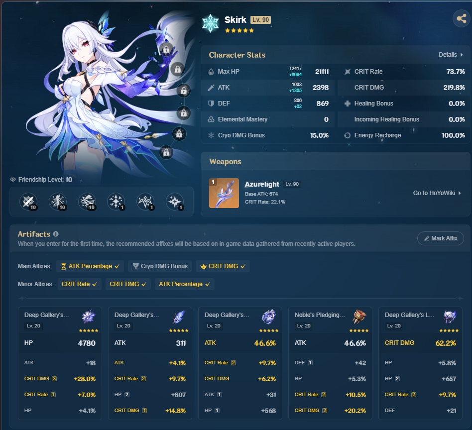Toggle the ATK Percentage minor affix

click(185, 284)
